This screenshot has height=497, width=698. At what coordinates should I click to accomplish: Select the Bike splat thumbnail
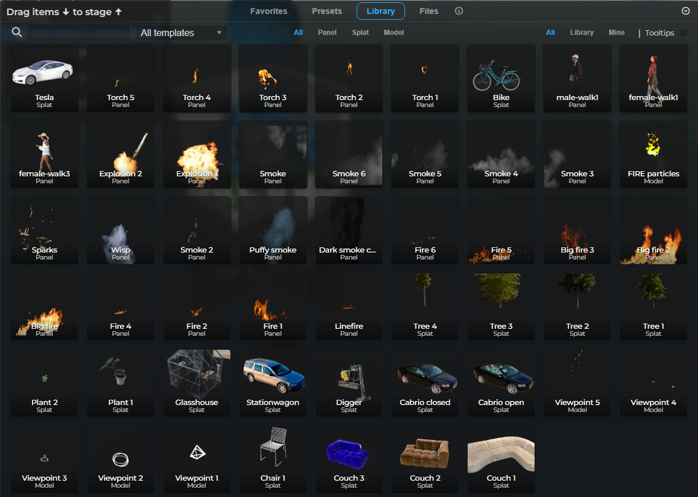(501, 78)
